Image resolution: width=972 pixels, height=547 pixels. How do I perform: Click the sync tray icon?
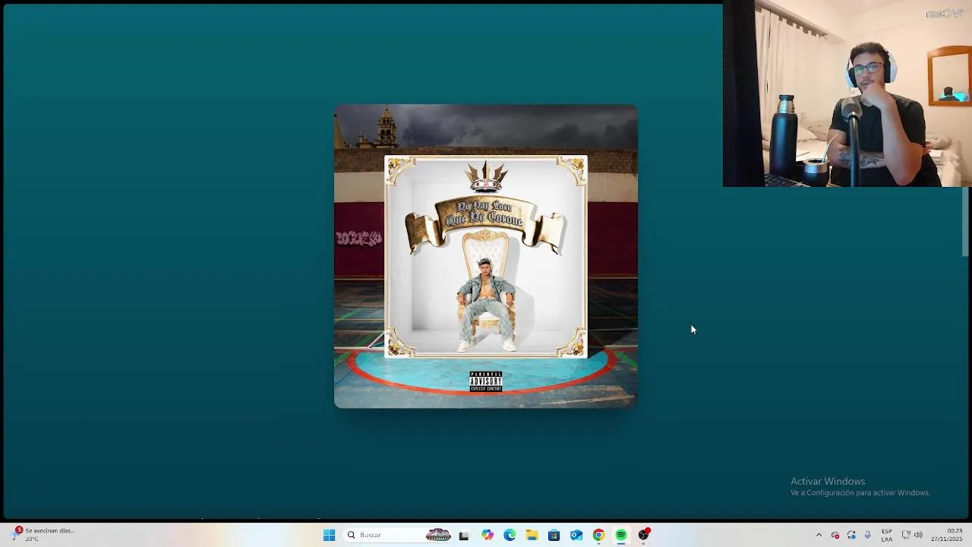pos(851,535)
